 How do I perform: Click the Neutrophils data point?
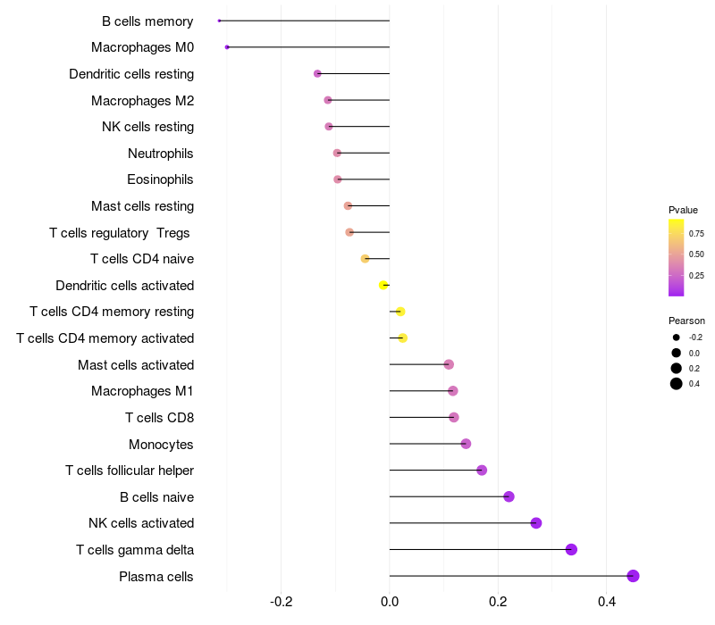(x=337, y=153)
